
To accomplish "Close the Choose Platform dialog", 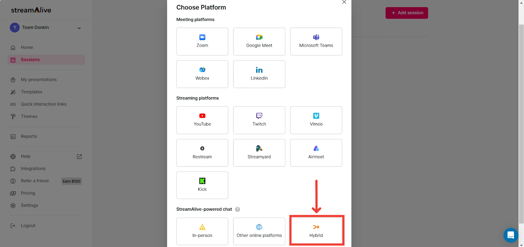I will point(344,2).
